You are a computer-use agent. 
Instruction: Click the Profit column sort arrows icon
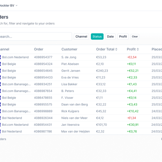pos(138,49)
